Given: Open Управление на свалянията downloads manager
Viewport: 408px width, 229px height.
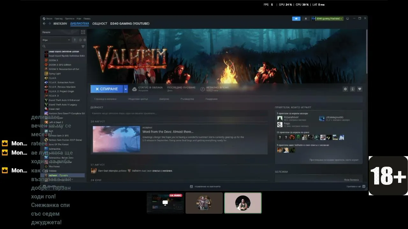Looking at the screenshot, I should coord(205,186).
